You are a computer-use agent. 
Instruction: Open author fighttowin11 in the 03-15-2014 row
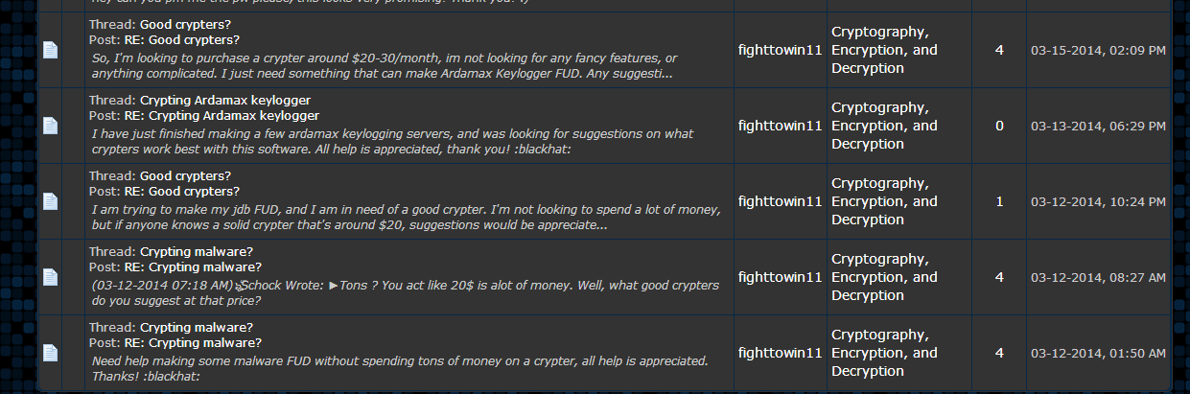pyautogui.click(x=781, y=50)
